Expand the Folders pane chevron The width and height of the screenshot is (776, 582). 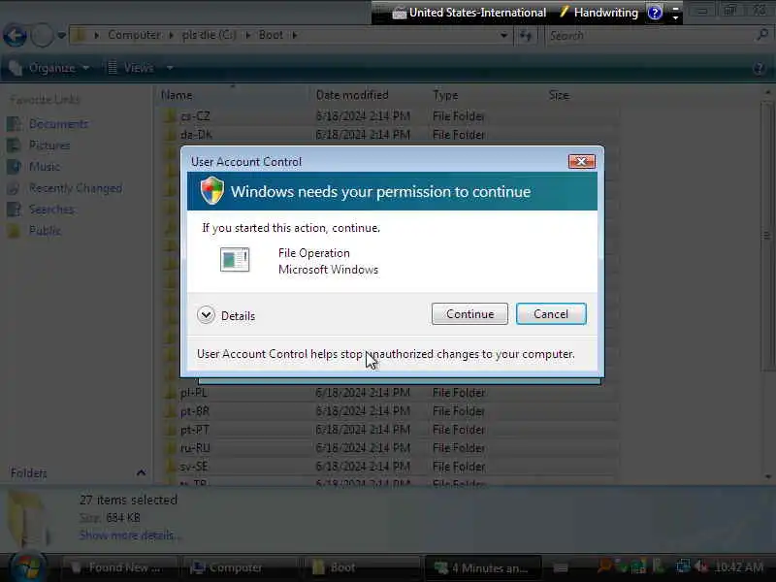[141, 472]
